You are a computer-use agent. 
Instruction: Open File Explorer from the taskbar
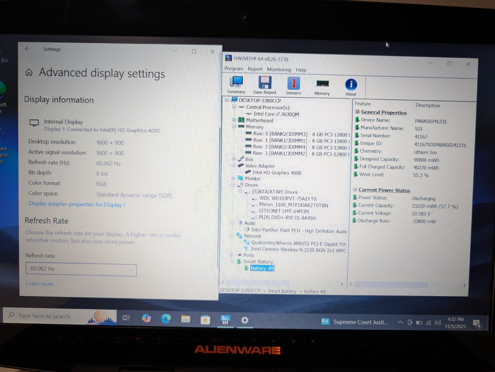click(x=186, y=319)
